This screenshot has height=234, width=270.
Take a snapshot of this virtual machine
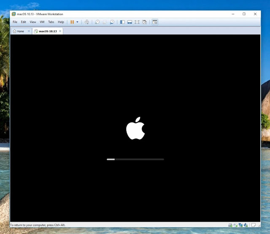coord(97,22)
